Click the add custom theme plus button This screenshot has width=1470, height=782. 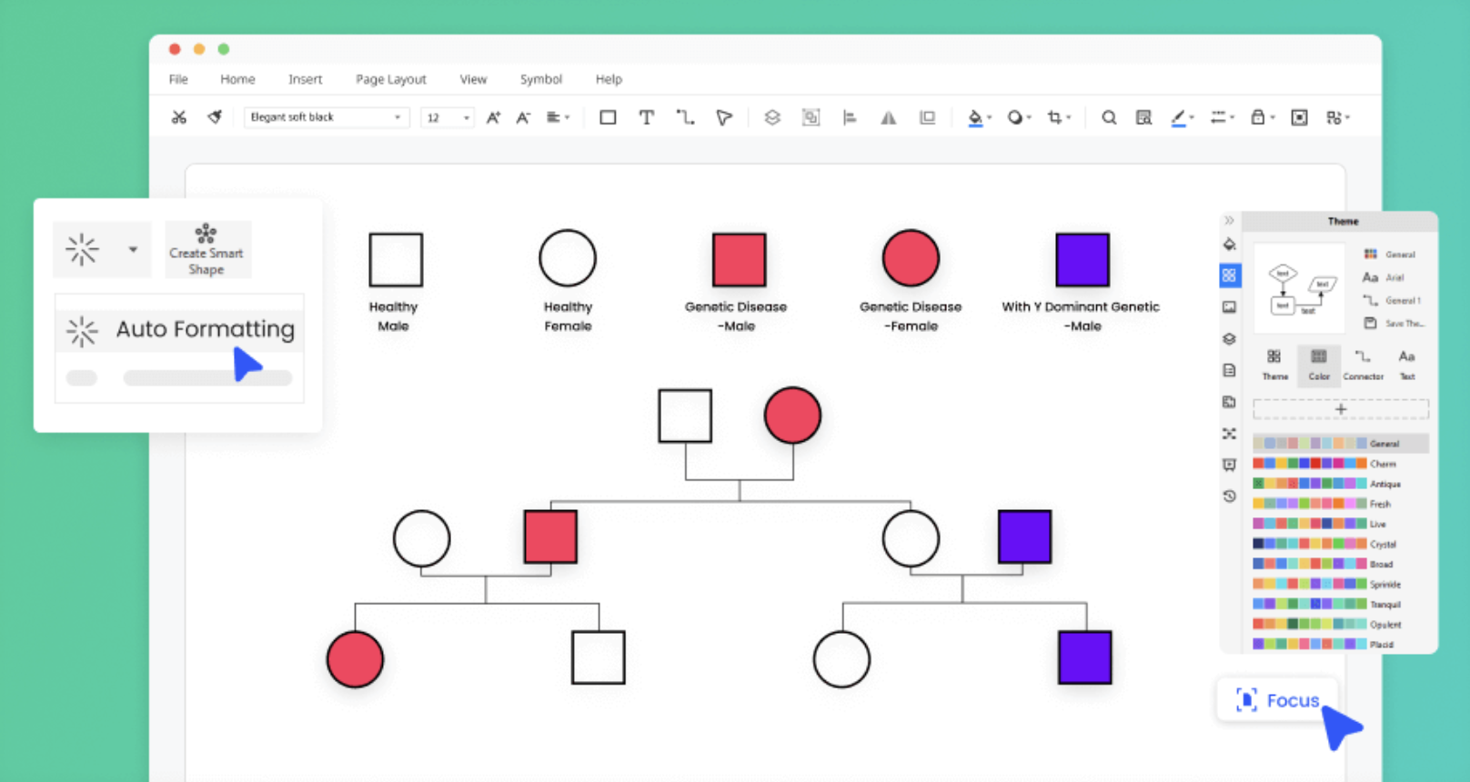pyautogui.click(x=1341, y=409)
